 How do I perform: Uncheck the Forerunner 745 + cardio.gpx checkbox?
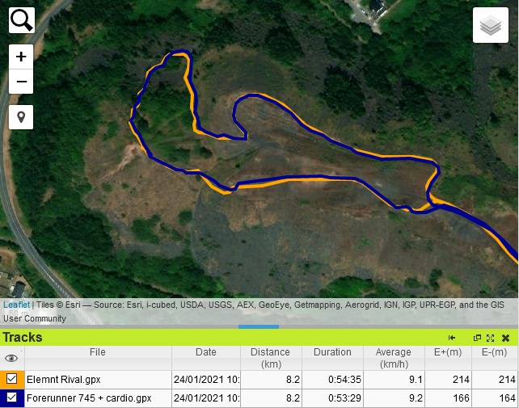pyautogui.click(x=12, y=397)
